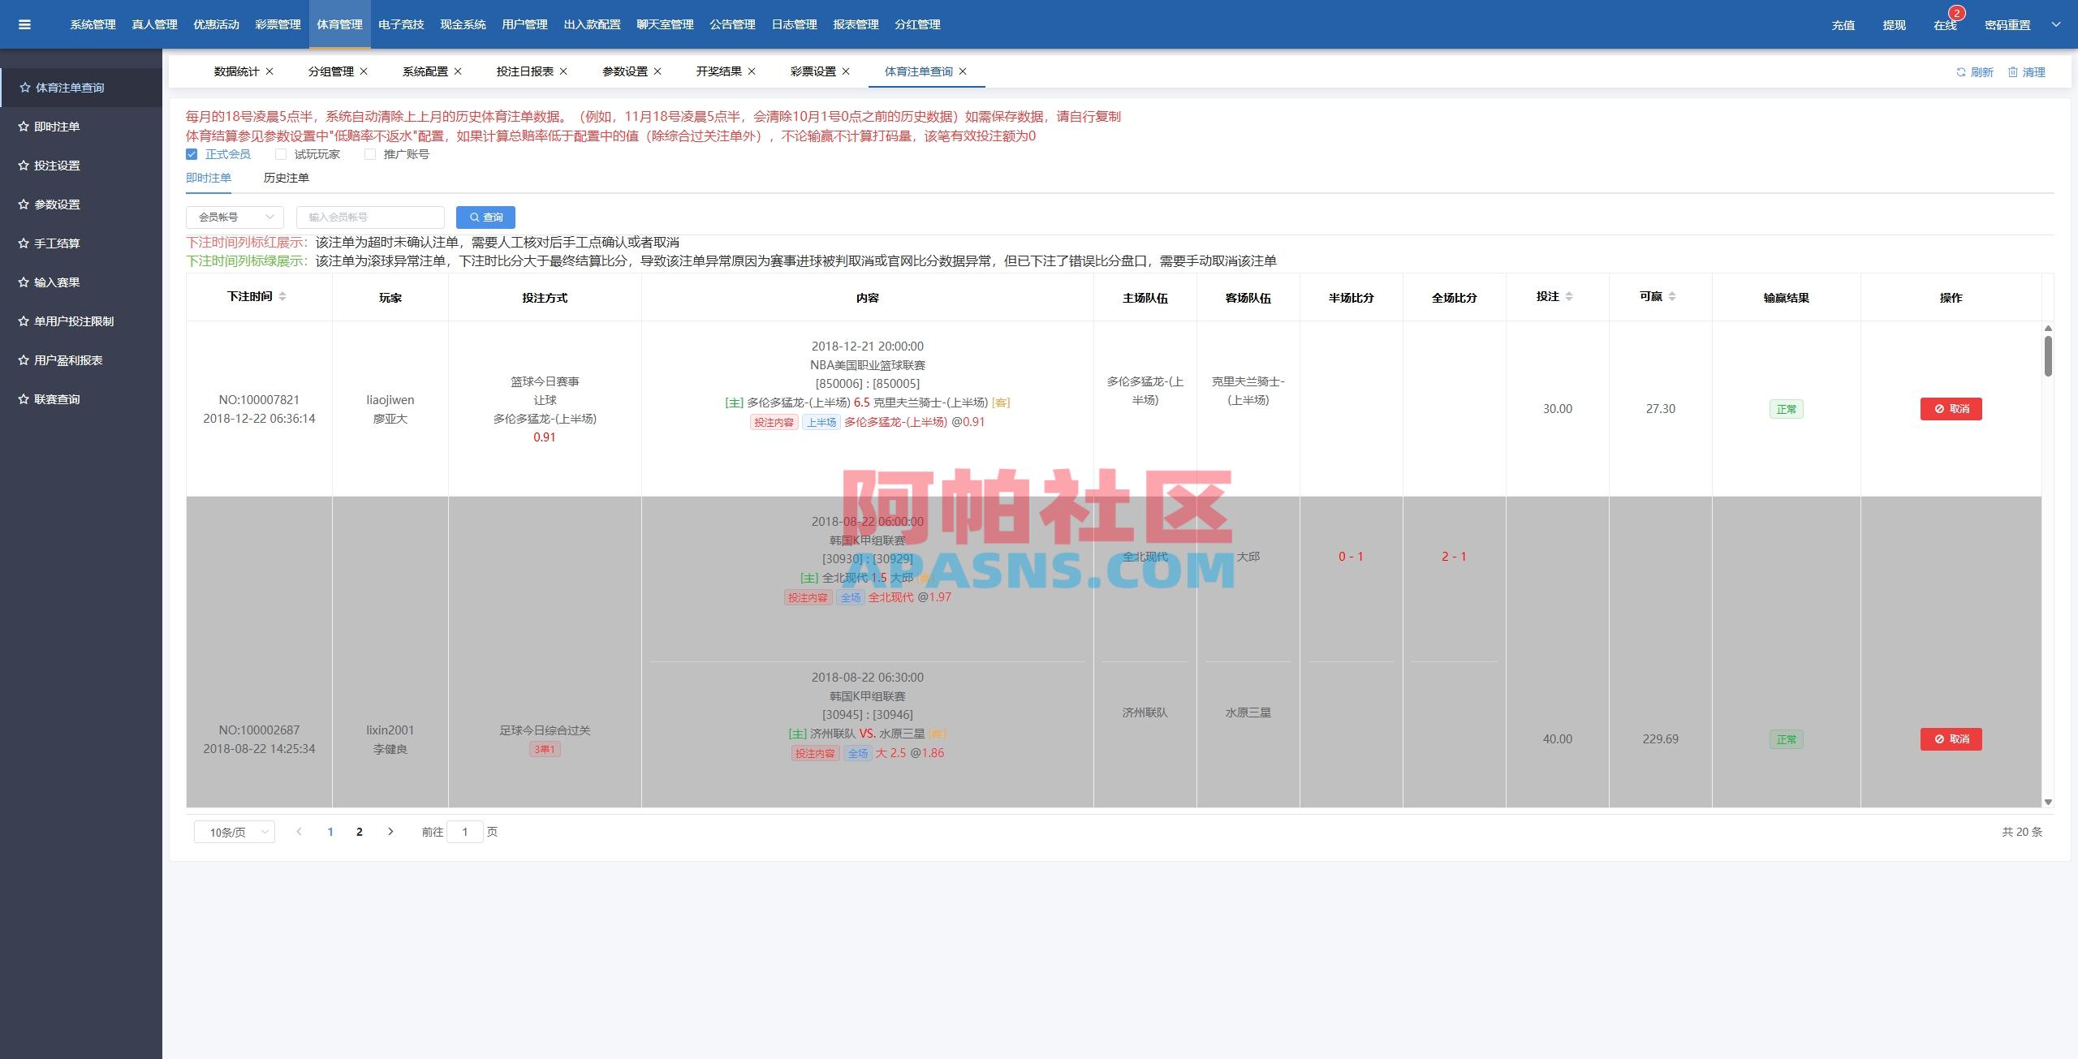Close the 数据统计 tab with its X
The width and height of the screenshot is (2078, 1059).
[269, 71]
